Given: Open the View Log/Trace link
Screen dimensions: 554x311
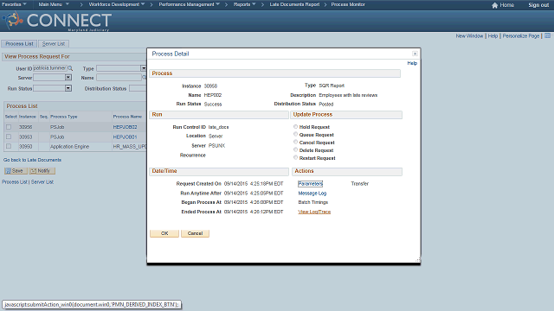Looking at the screenshot, I should tap(314, 212).
